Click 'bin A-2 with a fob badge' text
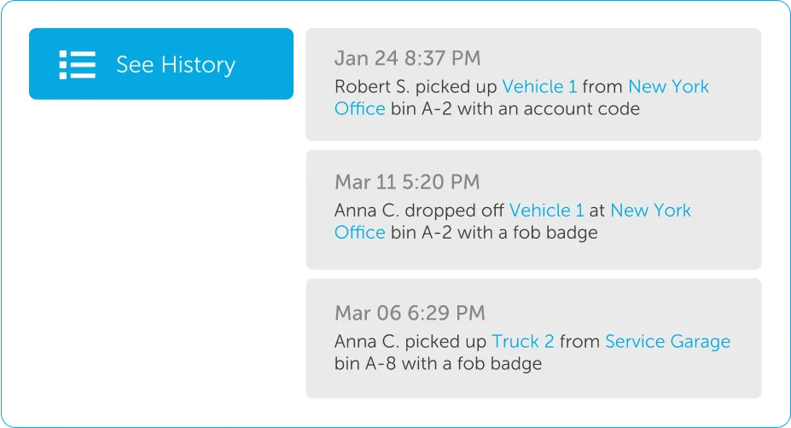 (494, 233)
